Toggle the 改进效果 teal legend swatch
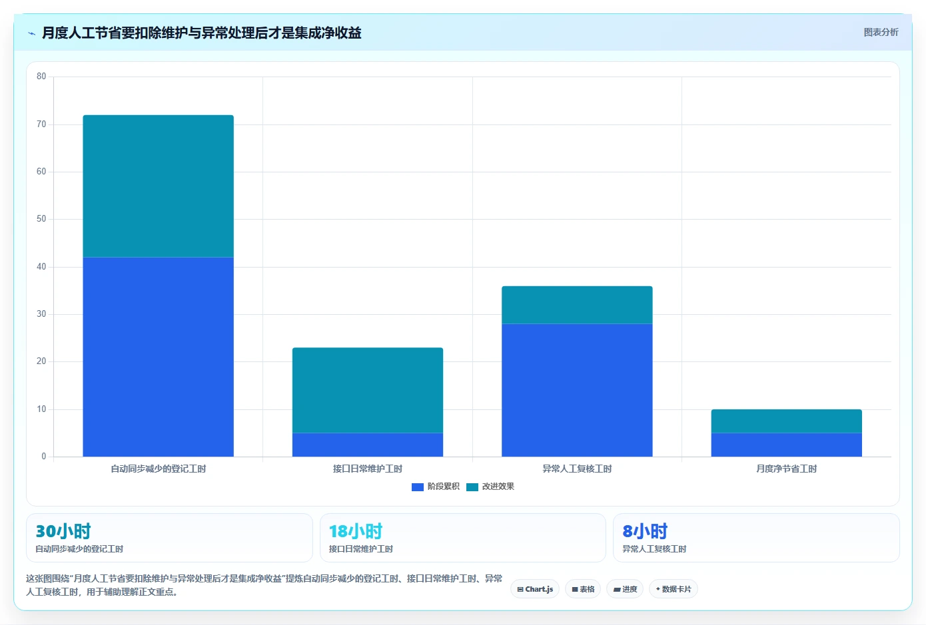 472,487
